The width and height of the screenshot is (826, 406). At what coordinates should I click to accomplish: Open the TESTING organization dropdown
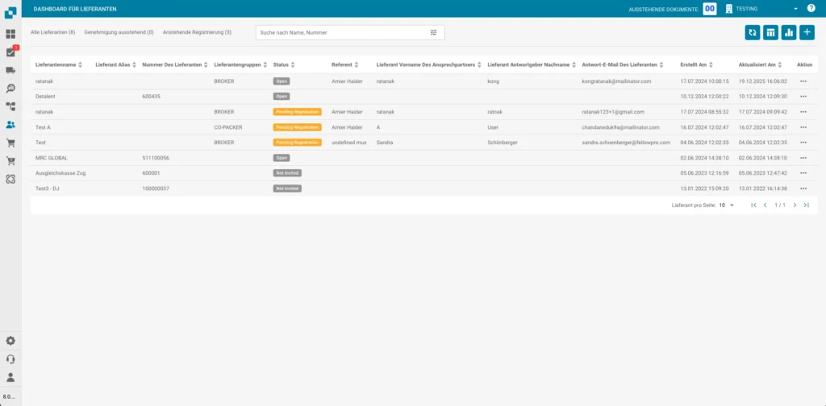pos(795,9)
